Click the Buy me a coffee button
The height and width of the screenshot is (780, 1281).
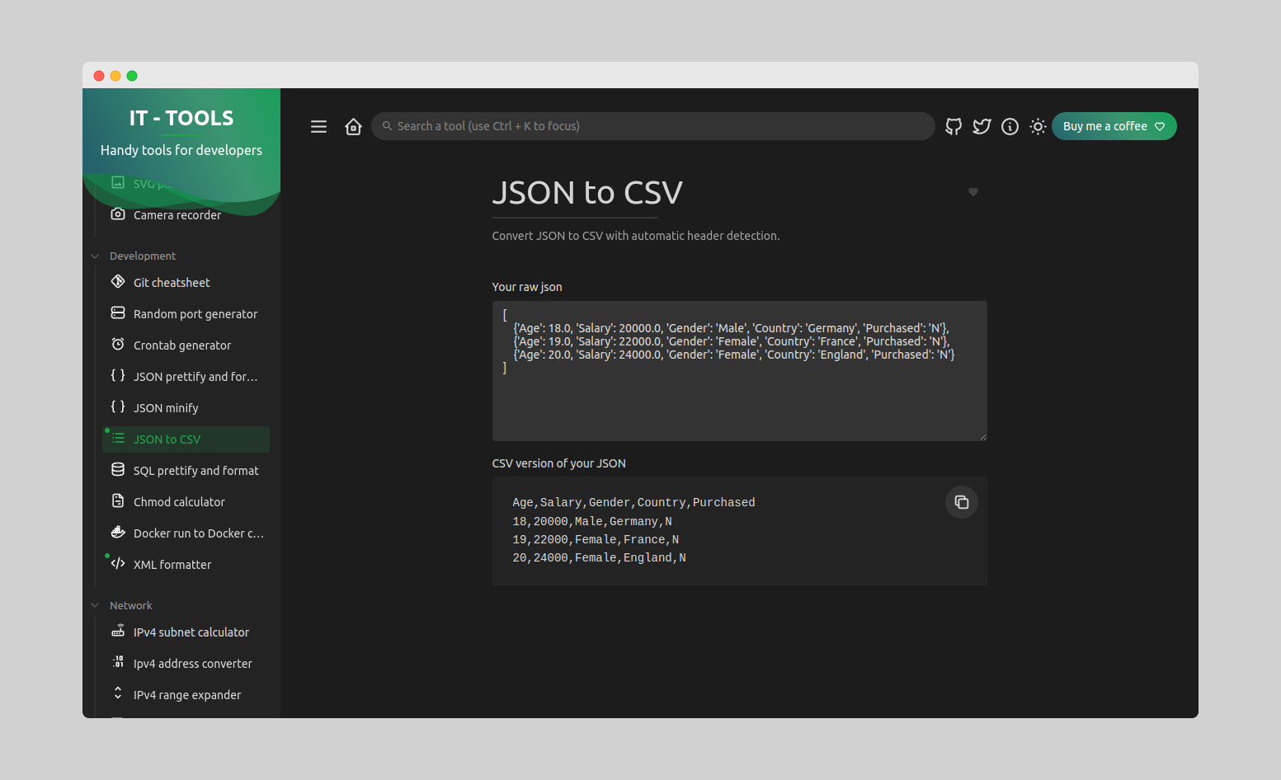pos(1114,126)
